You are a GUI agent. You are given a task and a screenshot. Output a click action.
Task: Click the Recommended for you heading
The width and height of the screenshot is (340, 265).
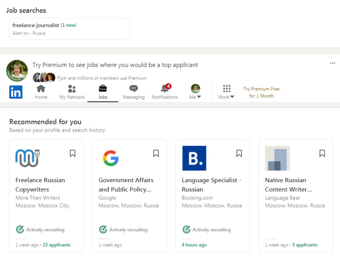click(45, 122)
